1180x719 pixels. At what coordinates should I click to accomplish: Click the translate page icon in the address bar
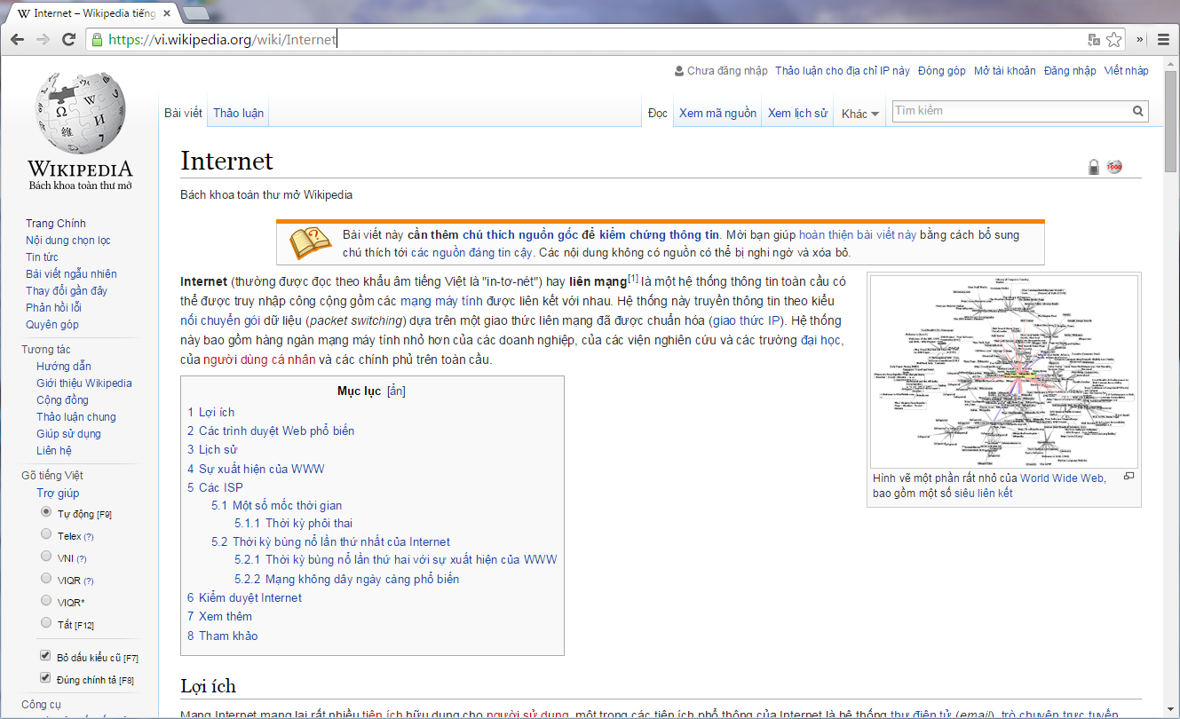1094,40
